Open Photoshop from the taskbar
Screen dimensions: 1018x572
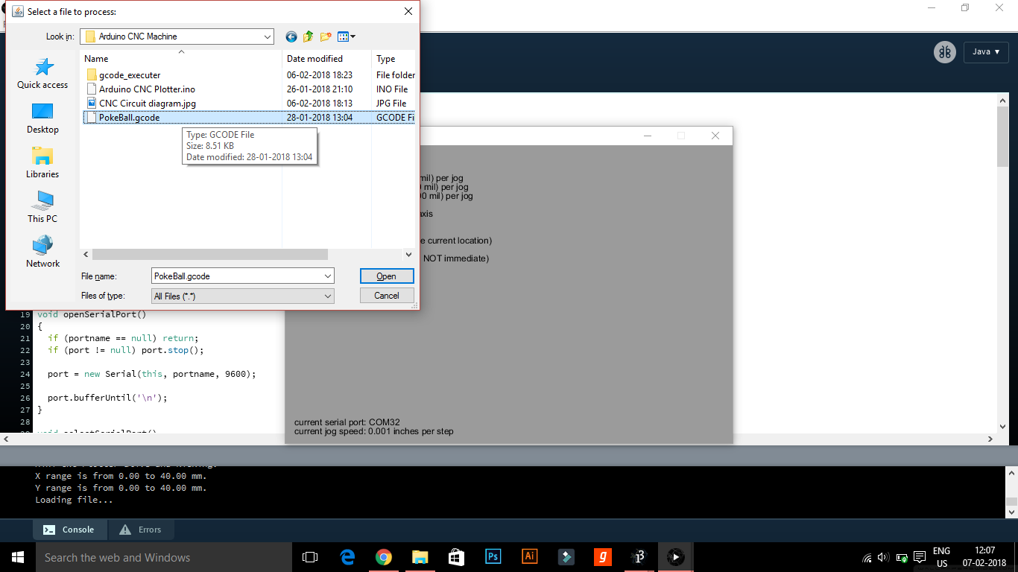(x=493, y=556)
